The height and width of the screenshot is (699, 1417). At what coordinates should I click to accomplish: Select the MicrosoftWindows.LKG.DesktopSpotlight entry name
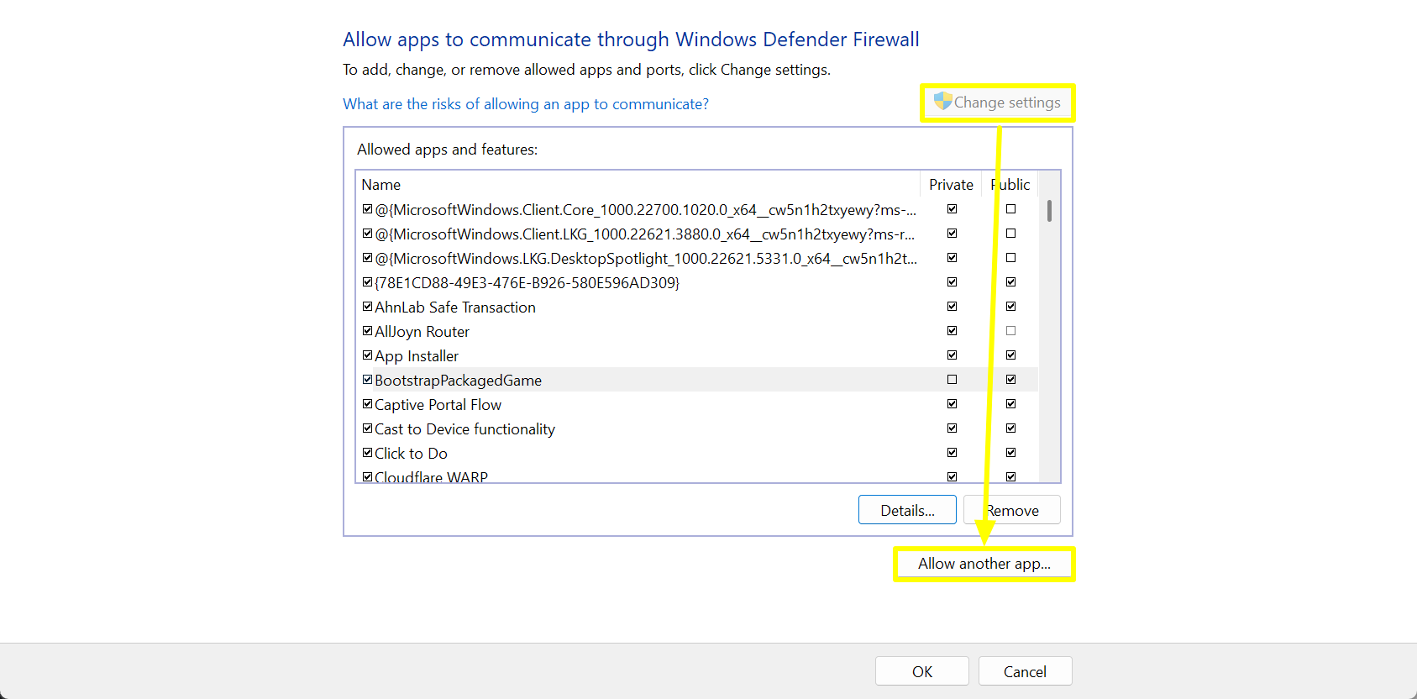pyautogui.click(x=646, y=259)
